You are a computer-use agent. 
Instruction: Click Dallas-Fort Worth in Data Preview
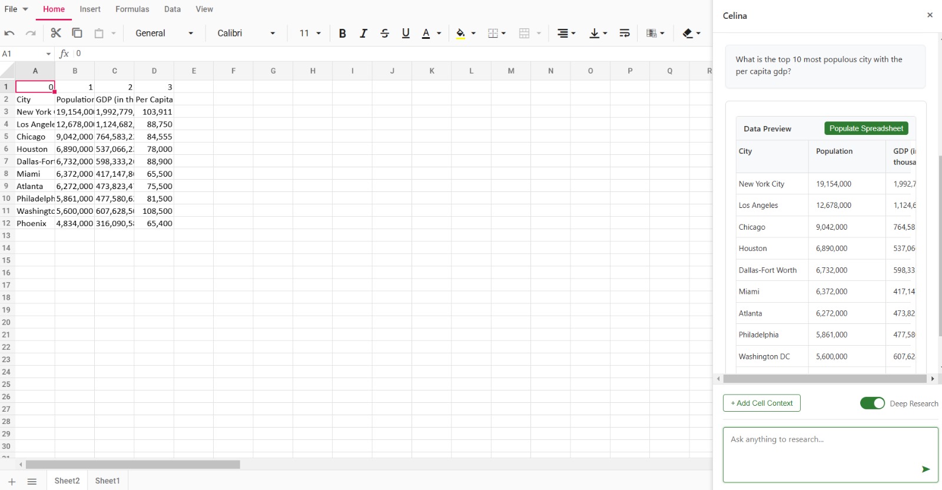click(x=768, y=270)
